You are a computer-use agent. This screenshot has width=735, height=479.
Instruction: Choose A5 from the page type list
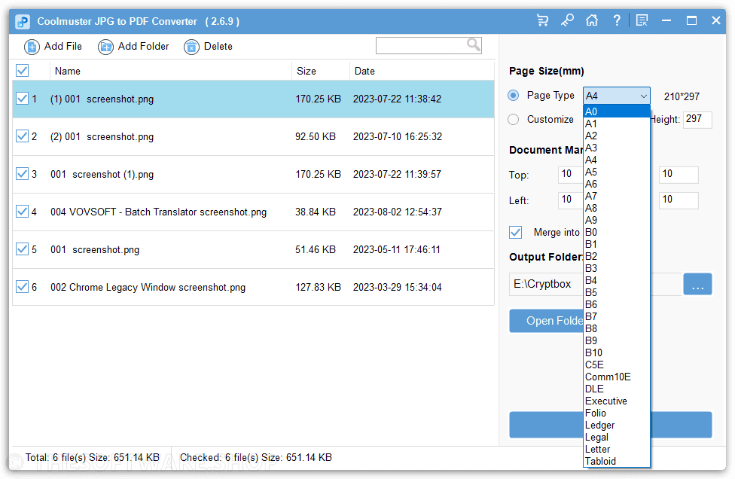pos(617,172)
